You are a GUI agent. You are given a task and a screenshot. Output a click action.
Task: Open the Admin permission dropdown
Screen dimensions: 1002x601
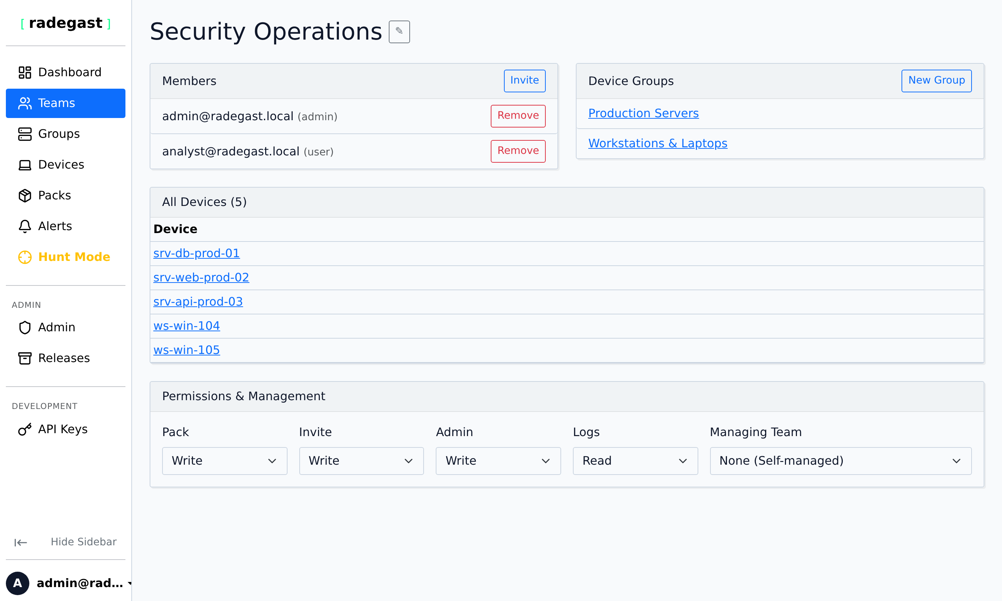point(498,461)
